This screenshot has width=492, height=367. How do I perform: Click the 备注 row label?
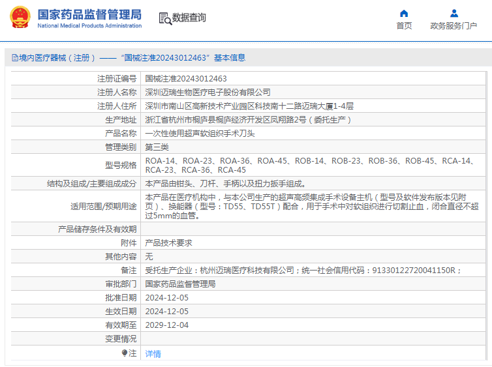click(x=129, y=271)
